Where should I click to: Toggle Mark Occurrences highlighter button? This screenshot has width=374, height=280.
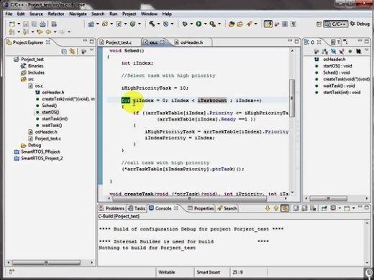click(x=268, y=24)
